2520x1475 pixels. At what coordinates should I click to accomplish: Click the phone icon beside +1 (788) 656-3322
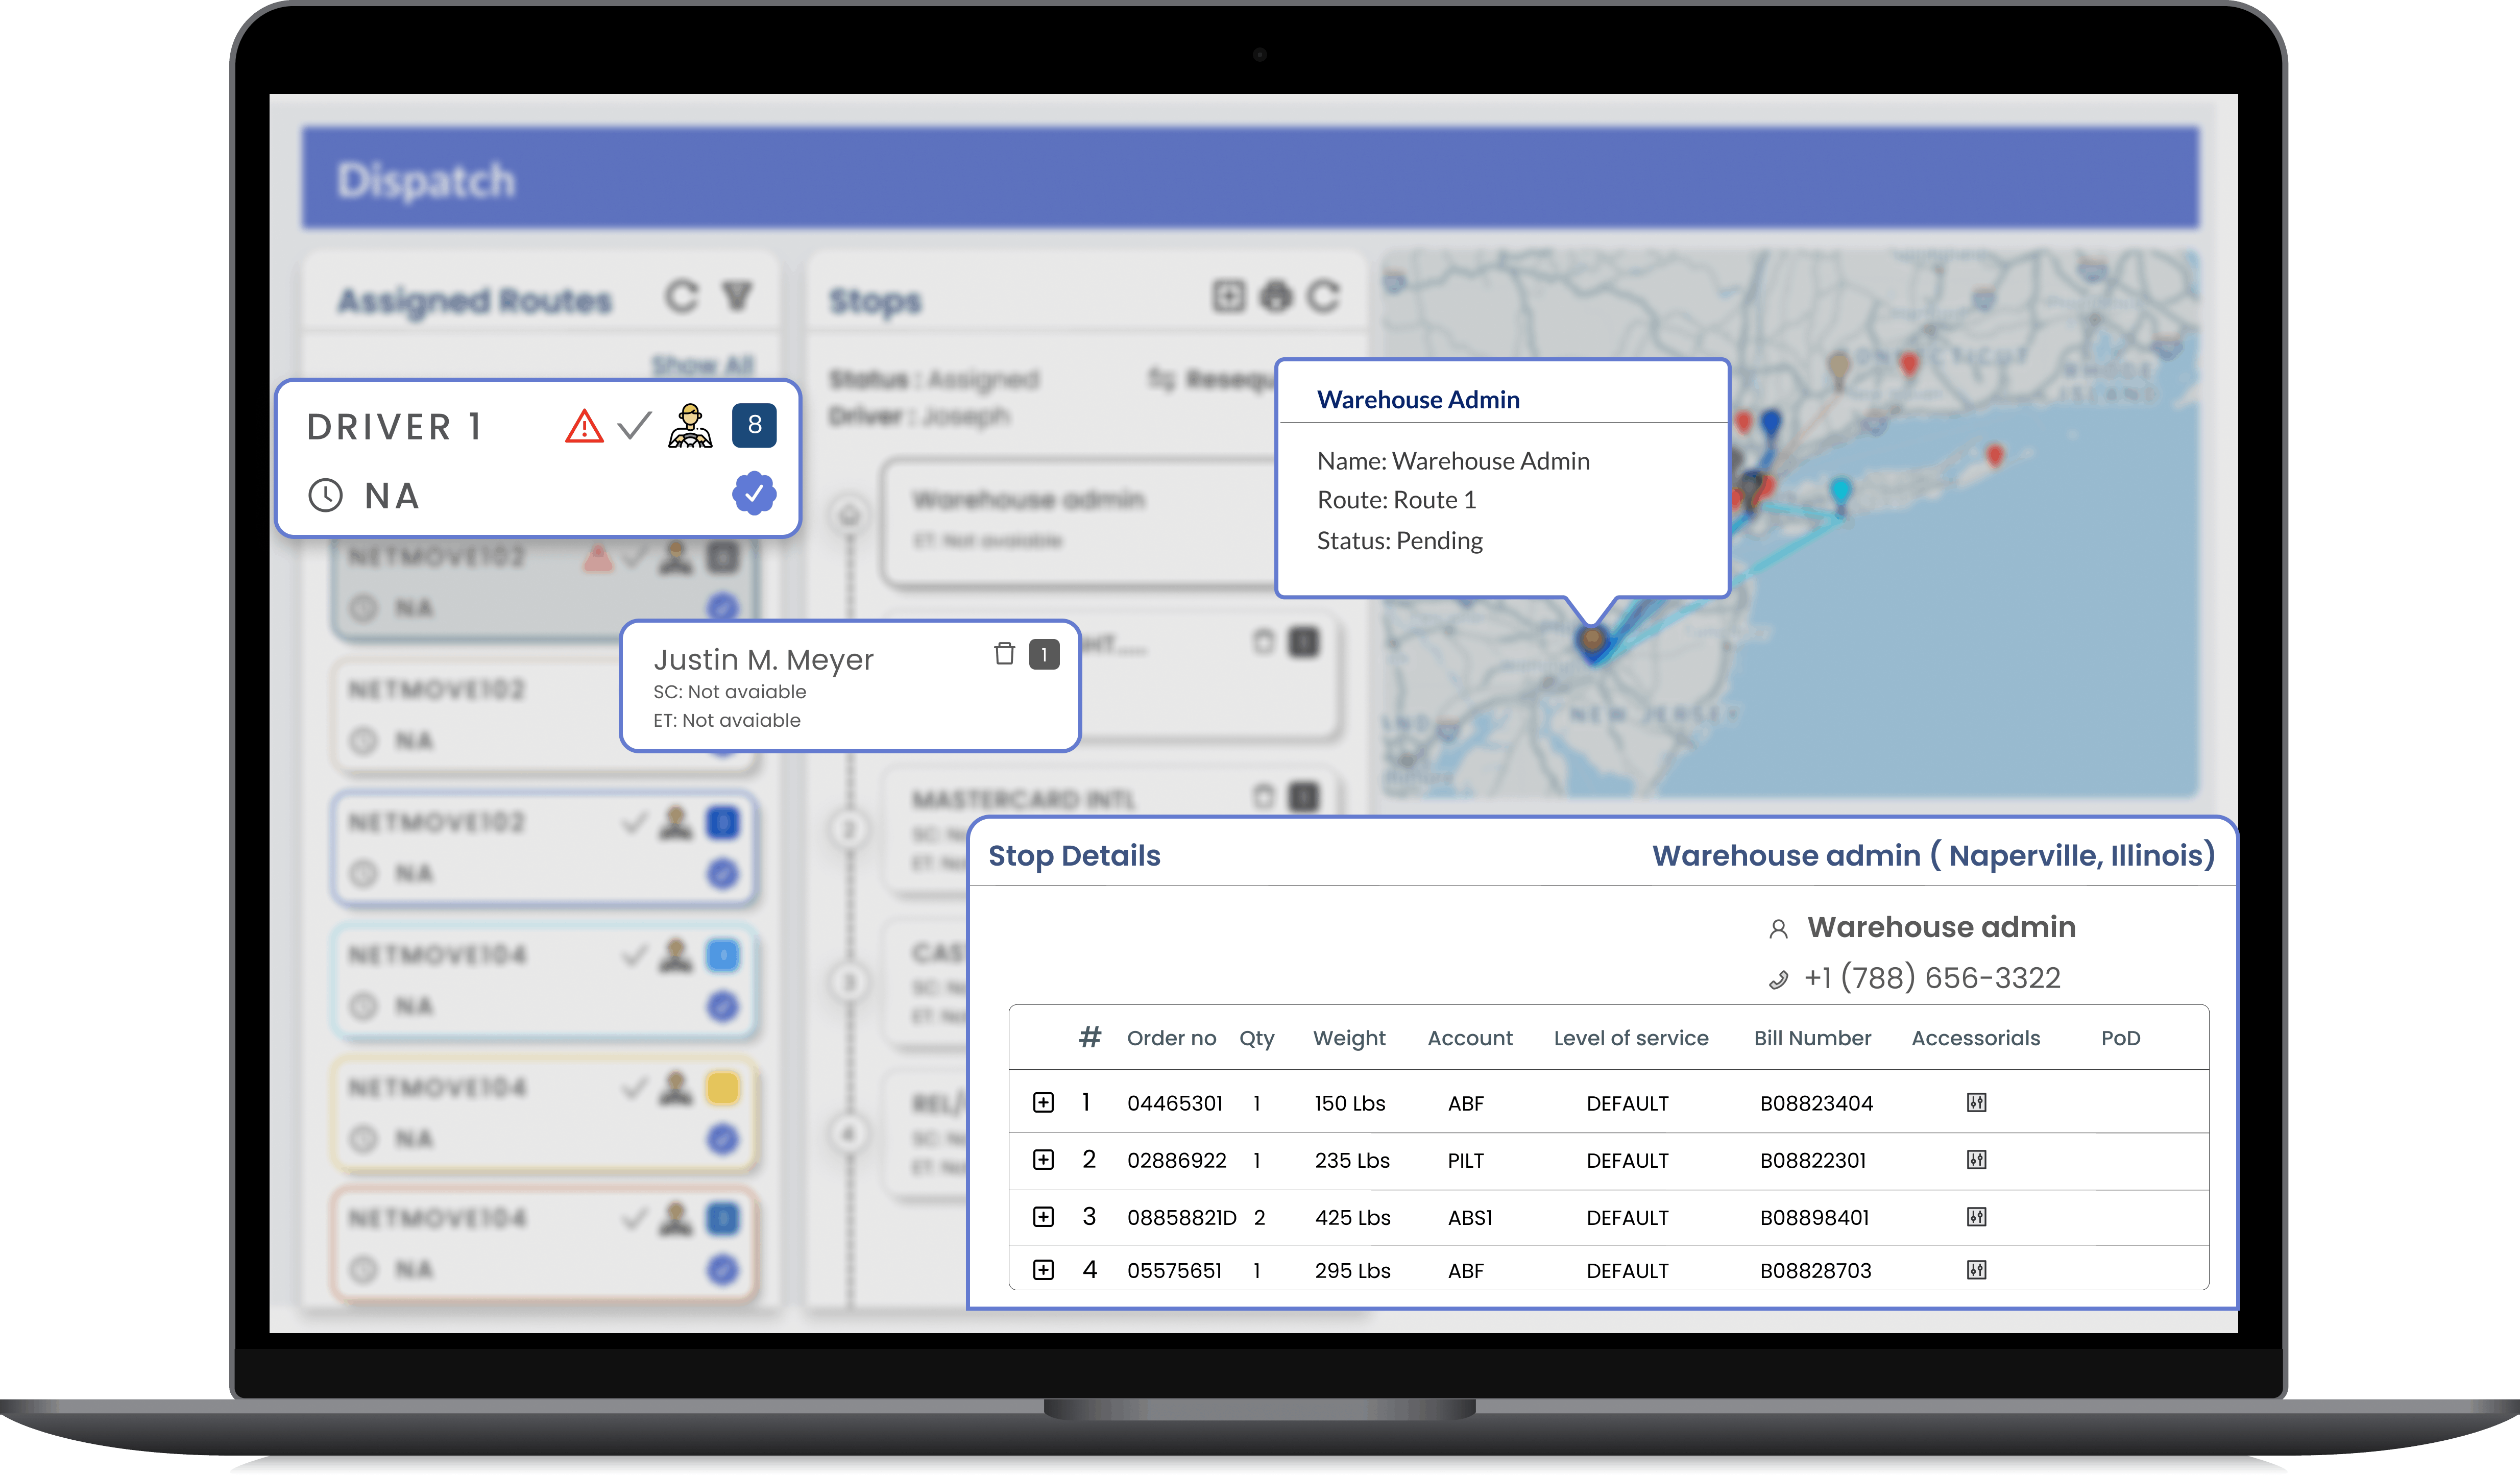pyautogui.click(x=1778, y=980)
